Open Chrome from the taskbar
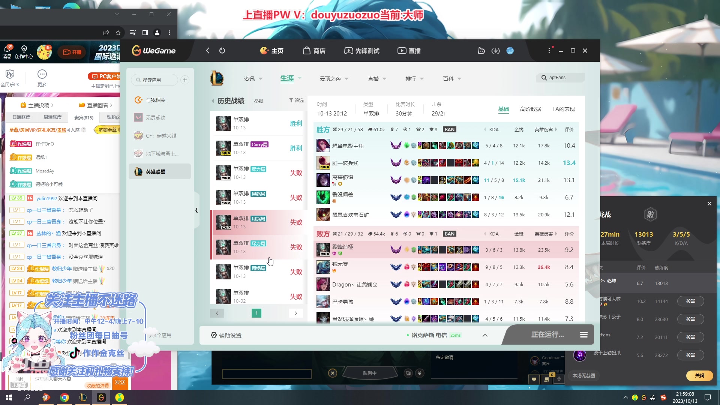The image size is (720, 405). (64, 397)
